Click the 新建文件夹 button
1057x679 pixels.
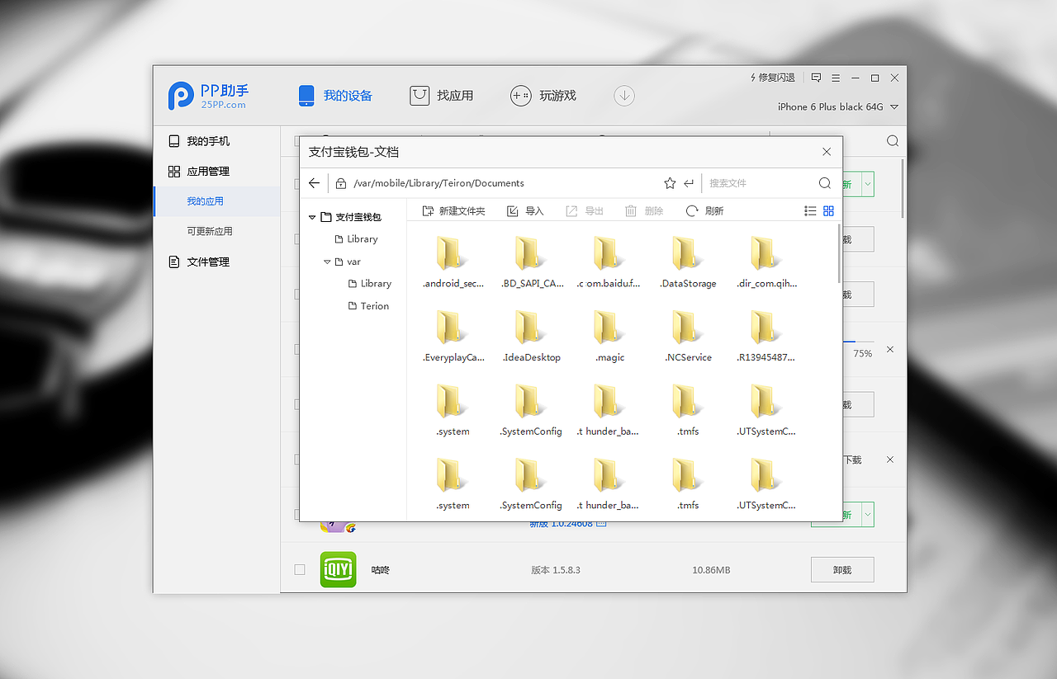(x=452, y=210)
